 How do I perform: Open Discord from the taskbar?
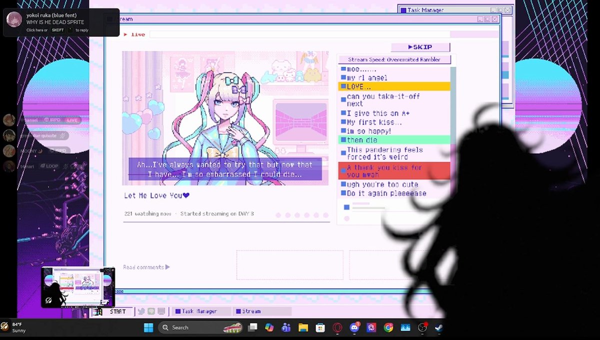[x=354, y=328]
